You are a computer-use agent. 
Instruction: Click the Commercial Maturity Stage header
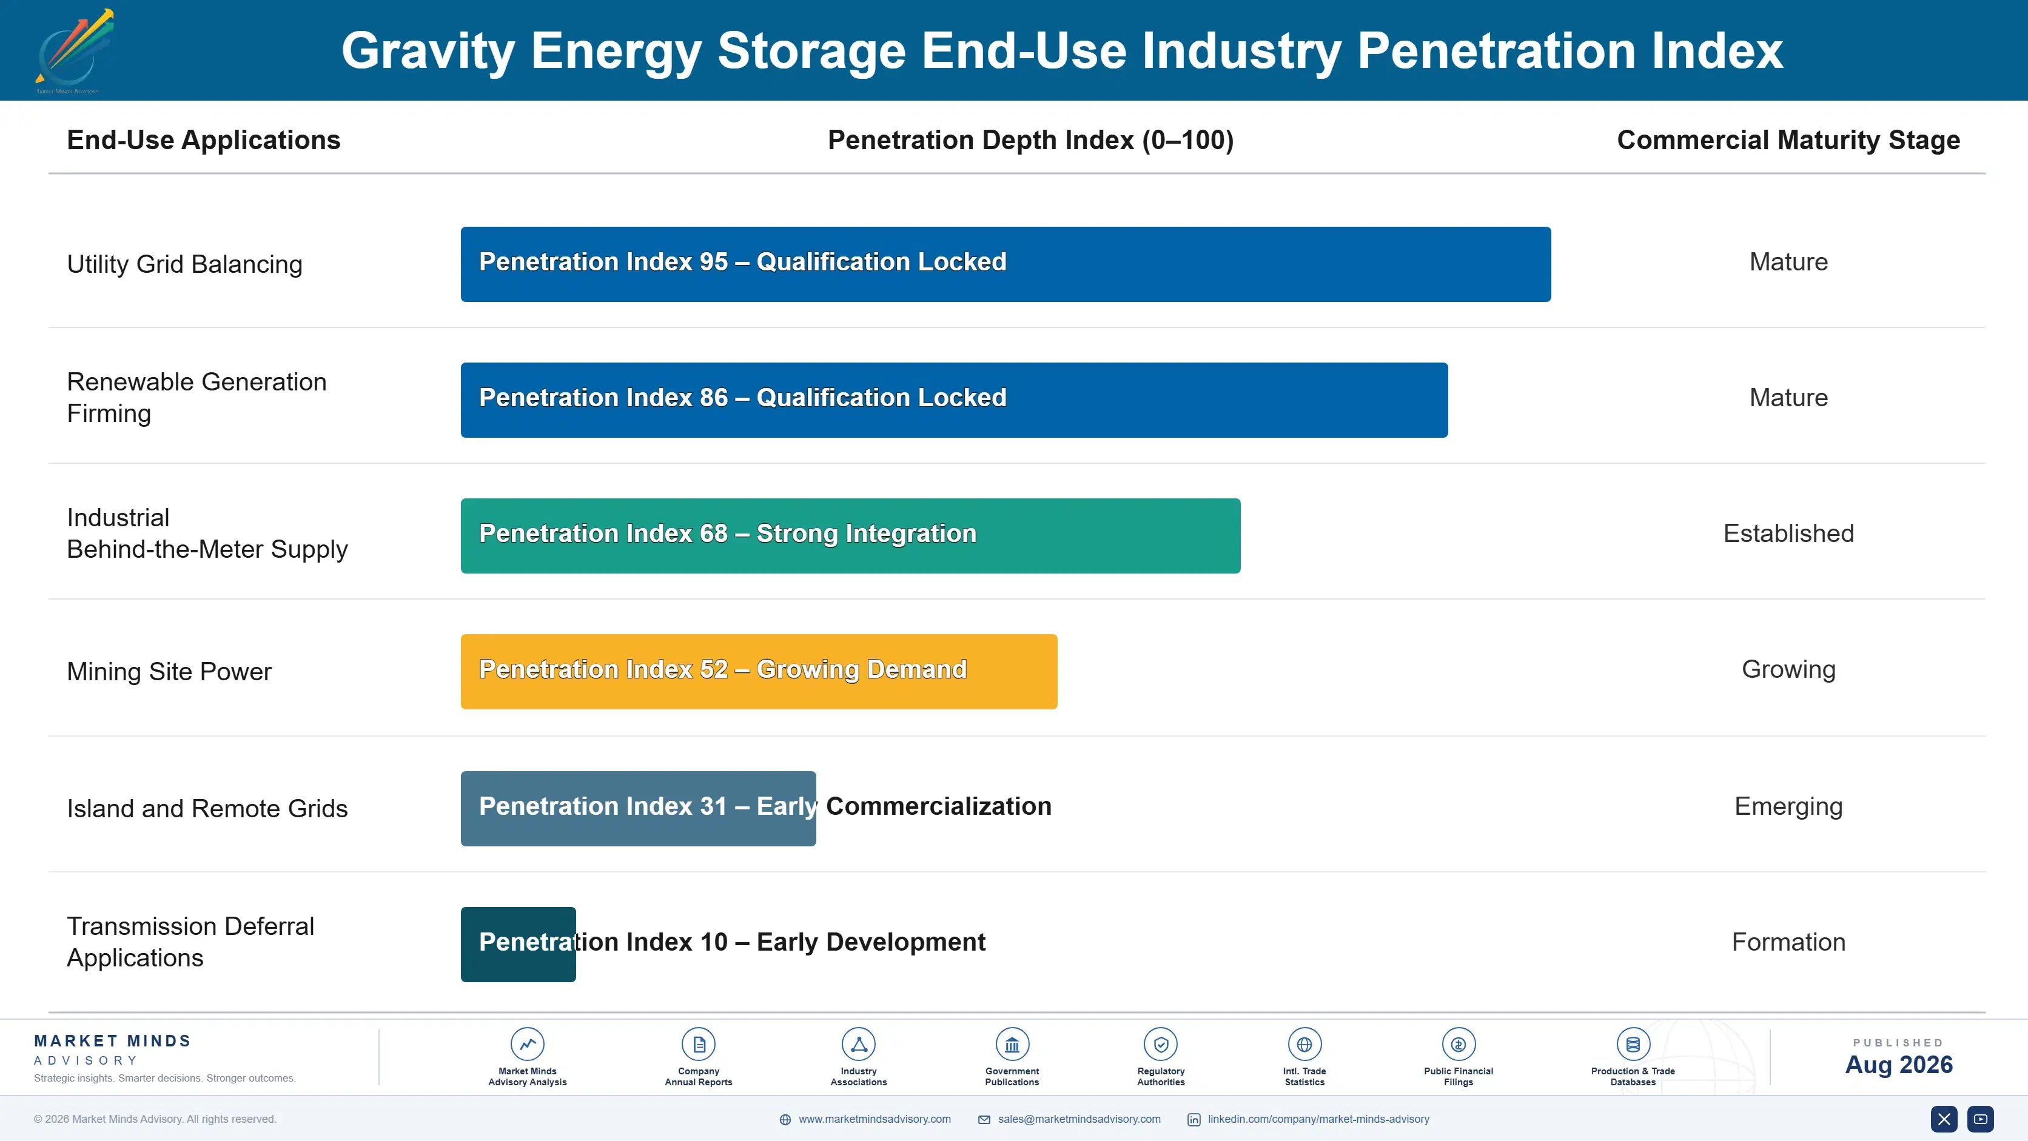point(1788,140)
